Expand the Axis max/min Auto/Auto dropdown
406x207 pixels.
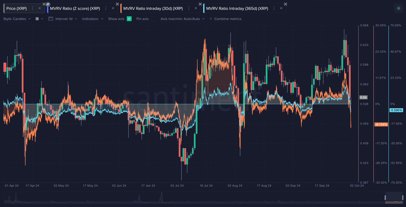(182, 19)
